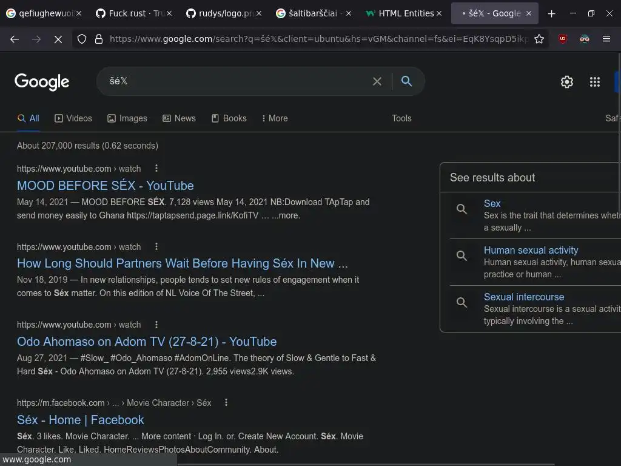Open the Firefox hamburger menu
The height and width of the screenshot is (466, 621).
point(606,39)
